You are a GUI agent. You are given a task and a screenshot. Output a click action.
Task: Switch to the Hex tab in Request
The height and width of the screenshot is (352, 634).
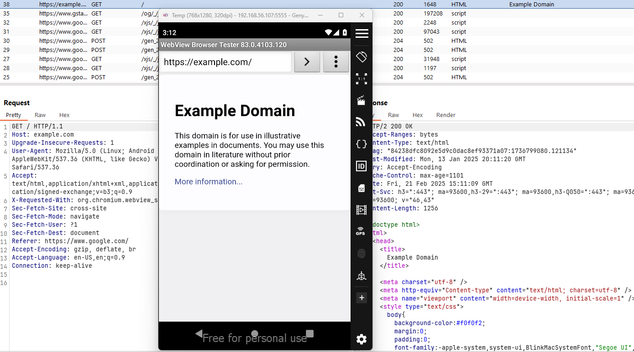click(64, 115)
